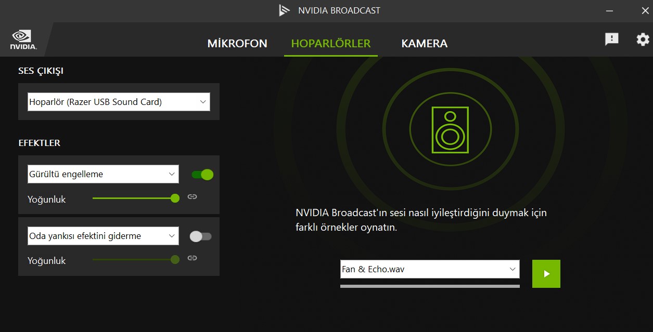Screen dimensions: 653x332
Task: Expand the Gürültü engelleme effect dropdown
Action: [x=103, y=174]
